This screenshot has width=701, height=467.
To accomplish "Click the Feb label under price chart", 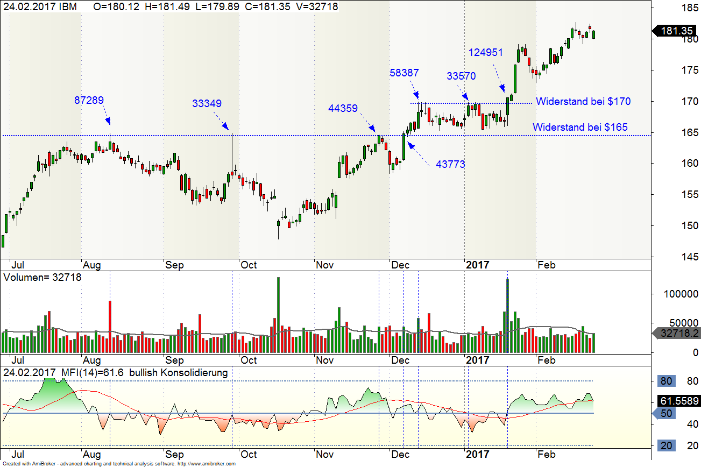I will [547, 265].
